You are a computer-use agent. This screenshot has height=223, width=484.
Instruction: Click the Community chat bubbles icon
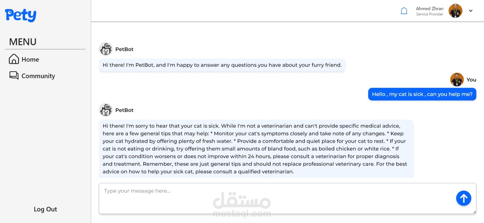(x=14, y=75)
